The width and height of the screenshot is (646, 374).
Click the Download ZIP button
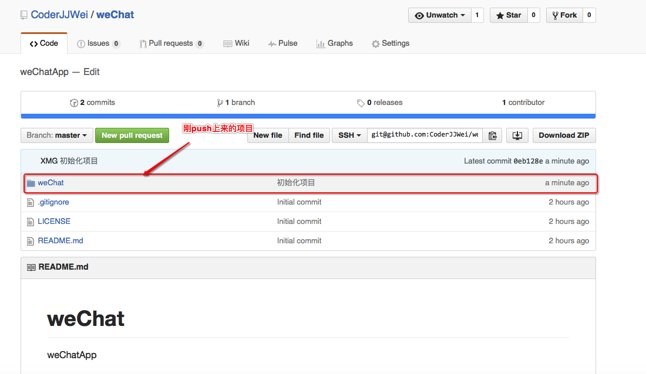pos(564,135)
